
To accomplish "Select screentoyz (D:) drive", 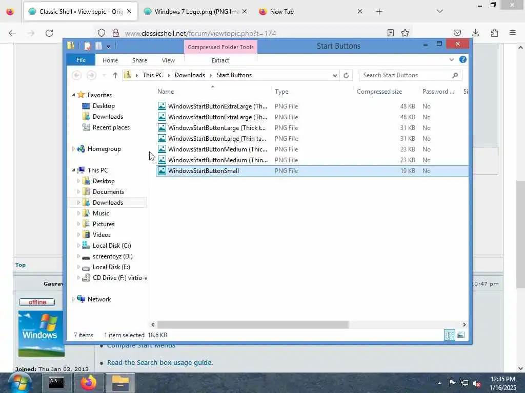I will point(112,256).
